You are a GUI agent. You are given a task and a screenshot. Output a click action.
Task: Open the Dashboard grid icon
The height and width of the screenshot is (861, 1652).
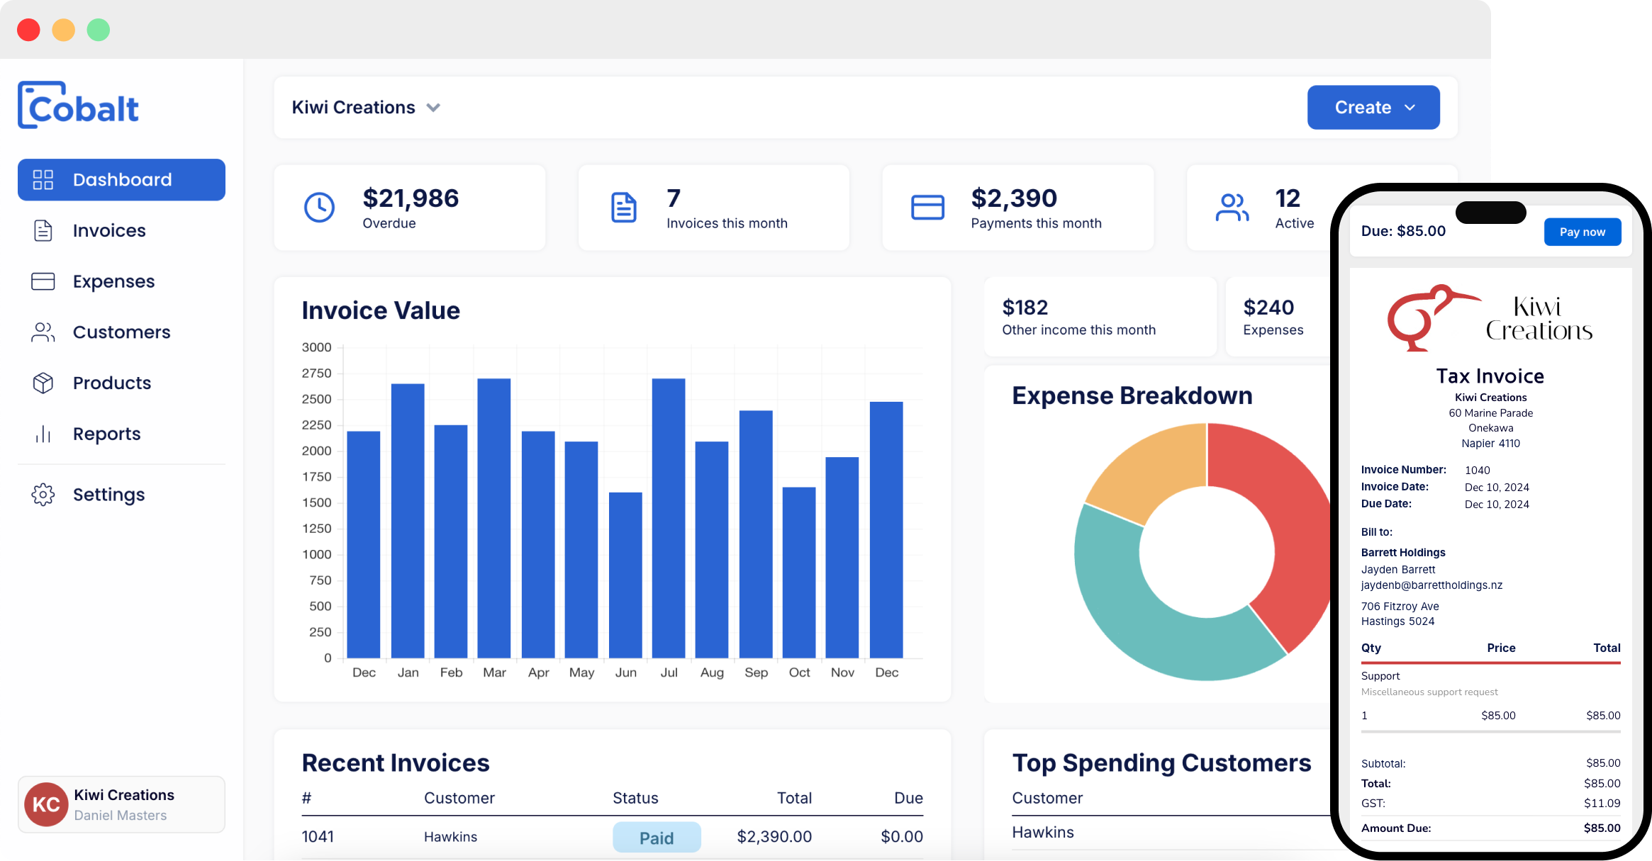43,180
